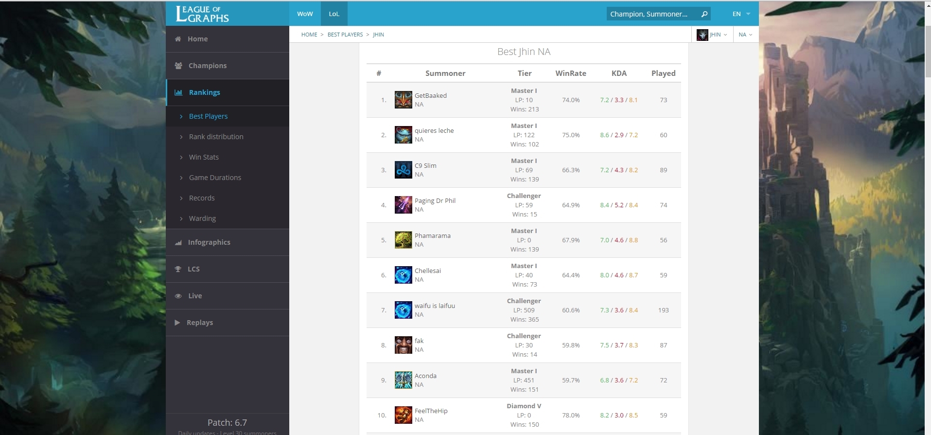Open the waifu is laifuu summoner link
This screenshot has width=931, height=435.
[435, 306]
